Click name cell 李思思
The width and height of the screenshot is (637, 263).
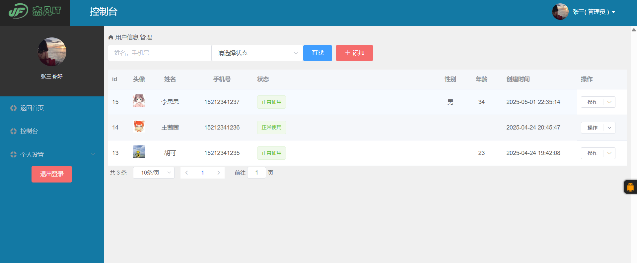click(x=170, y=102)
